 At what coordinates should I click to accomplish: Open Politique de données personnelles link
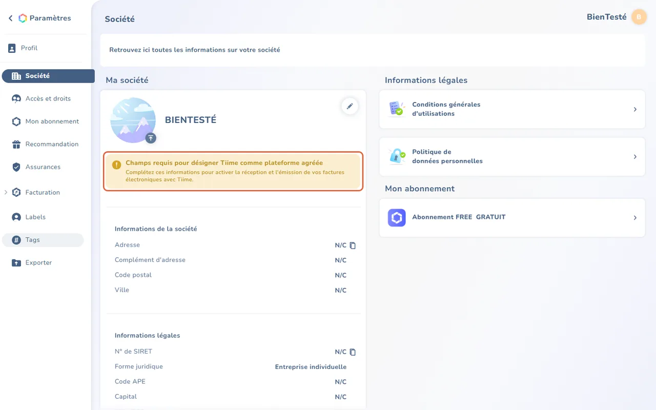click(x=512, y=157)
